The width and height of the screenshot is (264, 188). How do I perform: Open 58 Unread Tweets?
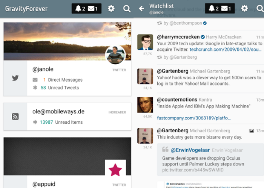point(60,88)
